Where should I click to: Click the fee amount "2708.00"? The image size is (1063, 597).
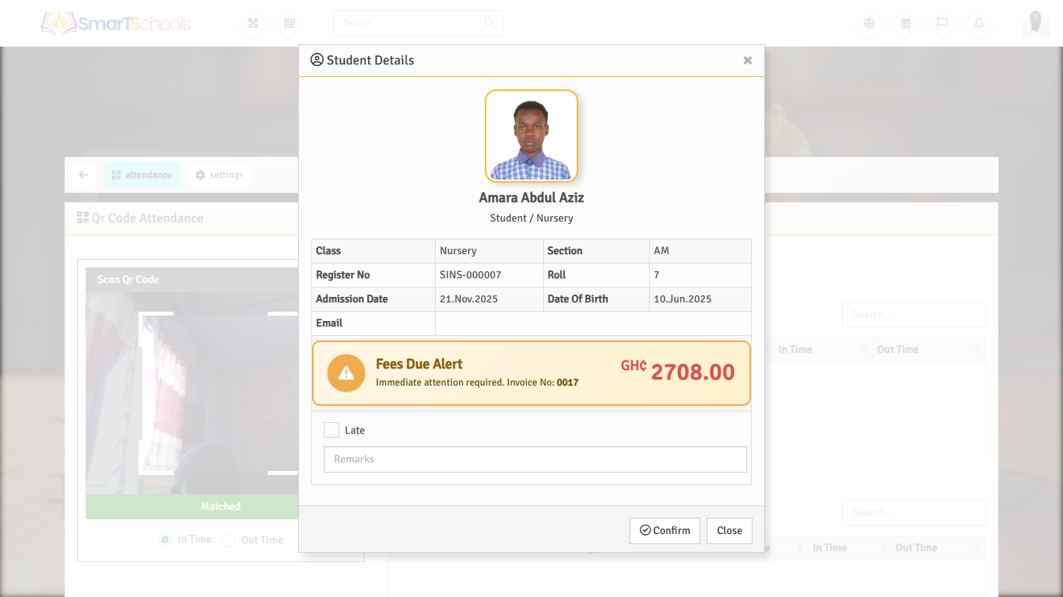coord(693,372)
